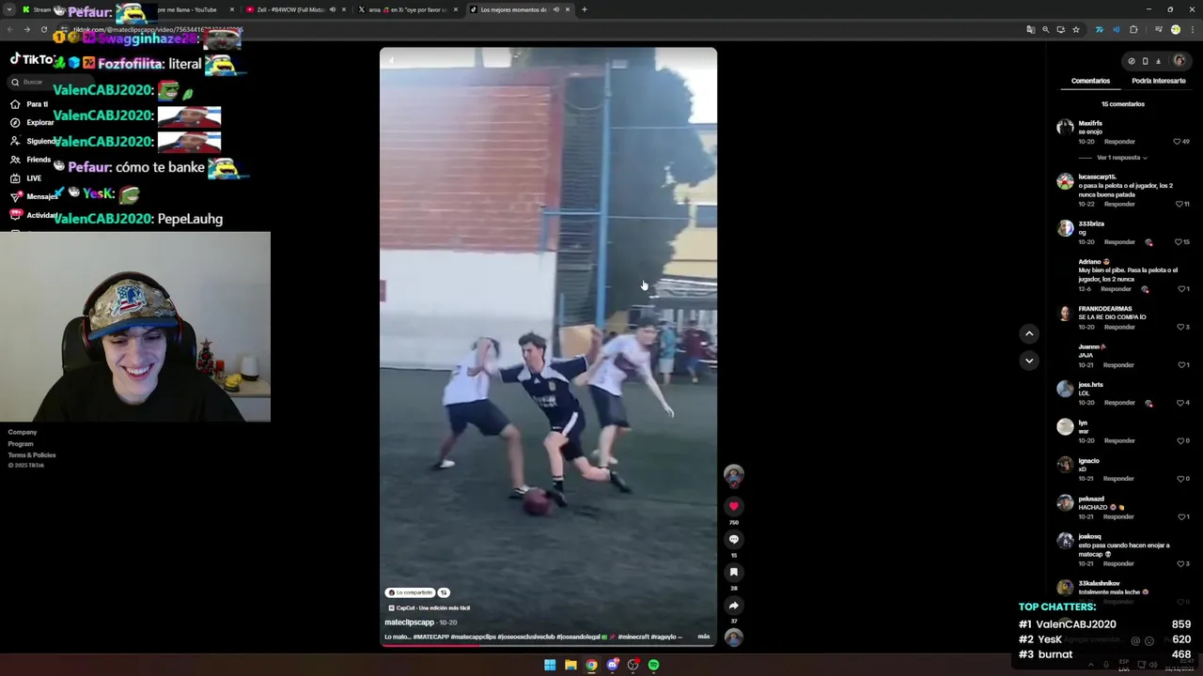
Task: Click the #MATECAPP hashtag in description
Action: click(430, 637)
